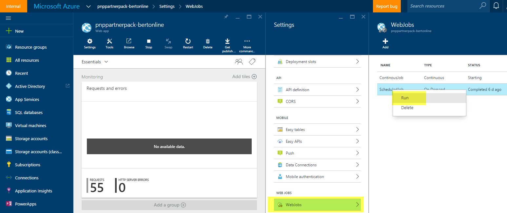507x213 pixels.
Task: Select Delete from the context menu
Action: tap(408, 107)
